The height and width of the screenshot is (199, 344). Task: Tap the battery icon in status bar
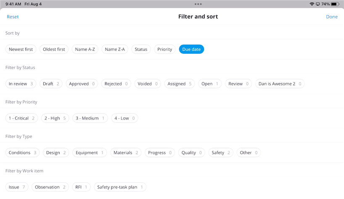pyautogui.click(x=335, y=4)
